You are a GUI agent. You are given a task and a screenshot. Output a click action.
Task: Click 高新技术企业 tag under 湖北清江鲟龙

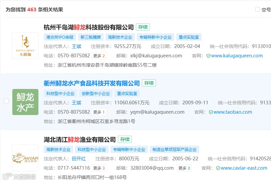pos(58,149)
